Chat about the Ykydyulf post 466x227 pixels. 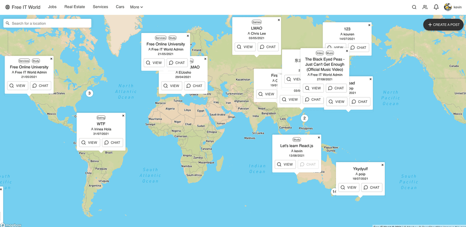pyautogui.click(x=372, y=187)
